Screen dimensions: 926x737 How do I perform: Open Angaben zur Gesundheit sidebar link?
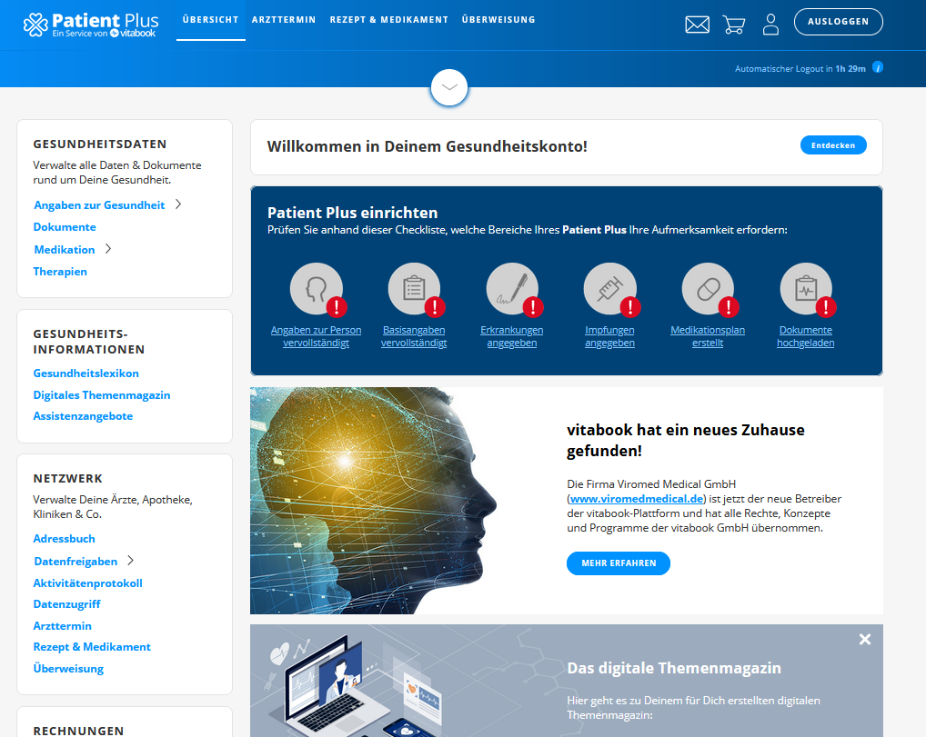[99, 204]
